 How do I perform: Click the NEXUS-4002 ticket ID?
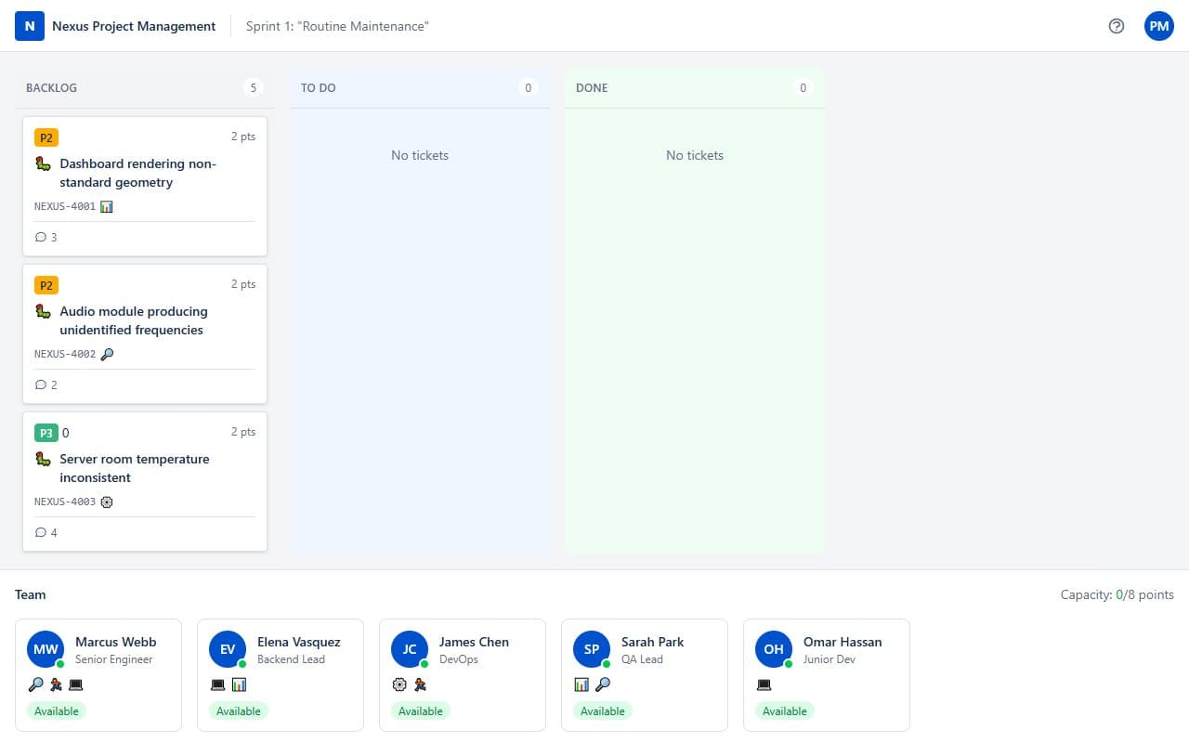click(x=65, y=354)
